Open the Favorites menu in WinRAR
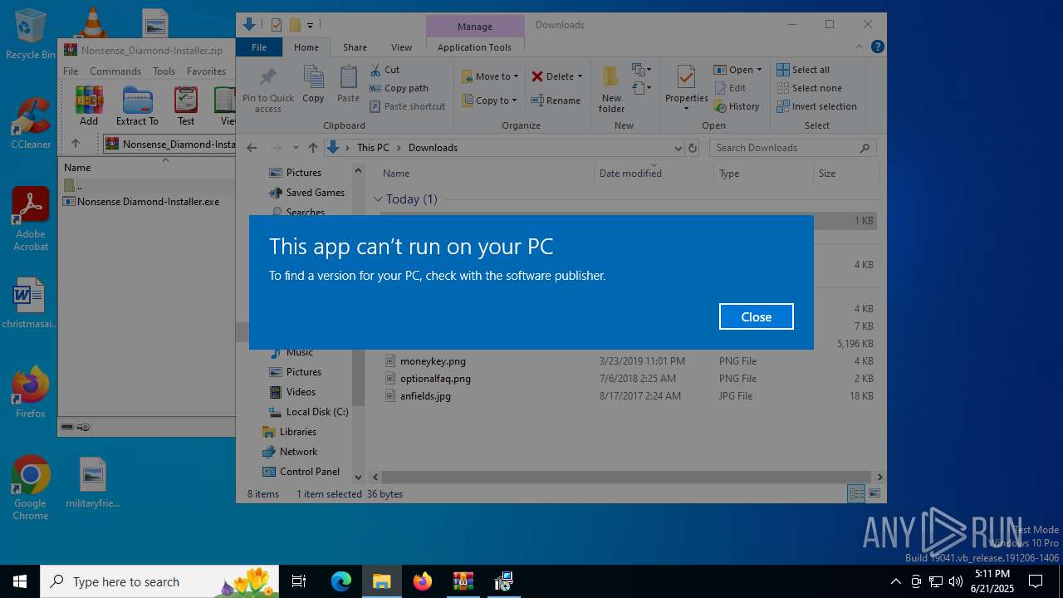Viewport: 1063px width, 598px height. point(206,71)
